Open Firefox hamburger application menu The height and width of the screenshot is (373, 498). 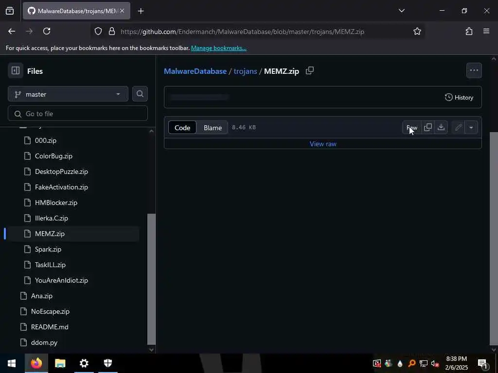click(x=486, y=31)
